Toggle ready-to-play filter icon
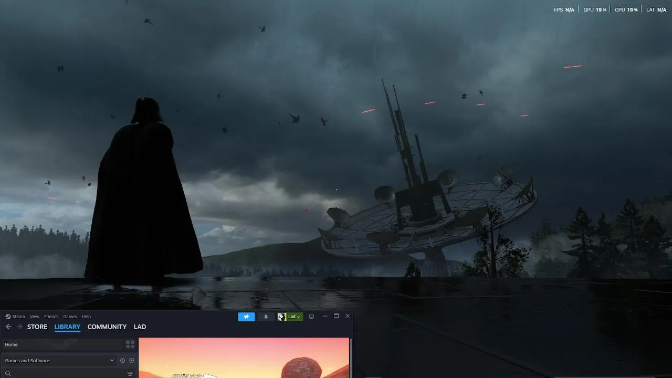Image resolution: width=672 pixels, height=378 pixels. pos(131,361)
